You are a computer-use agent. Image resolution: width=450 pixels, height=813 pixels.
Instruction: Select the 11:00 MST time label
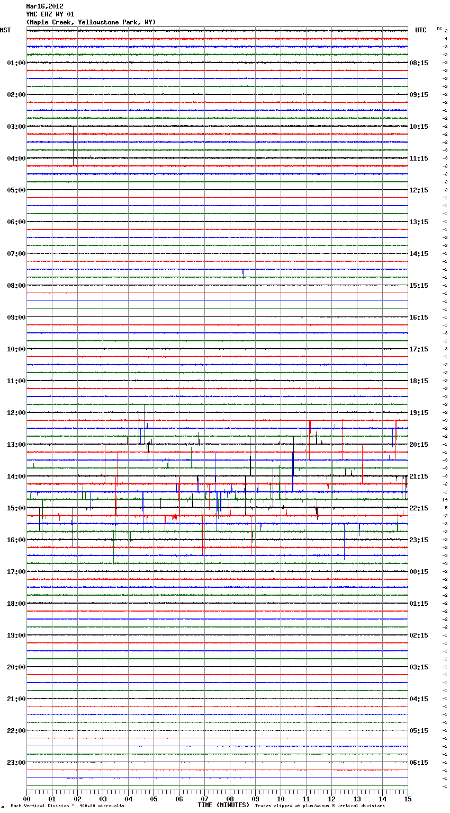tap(16, 381)
